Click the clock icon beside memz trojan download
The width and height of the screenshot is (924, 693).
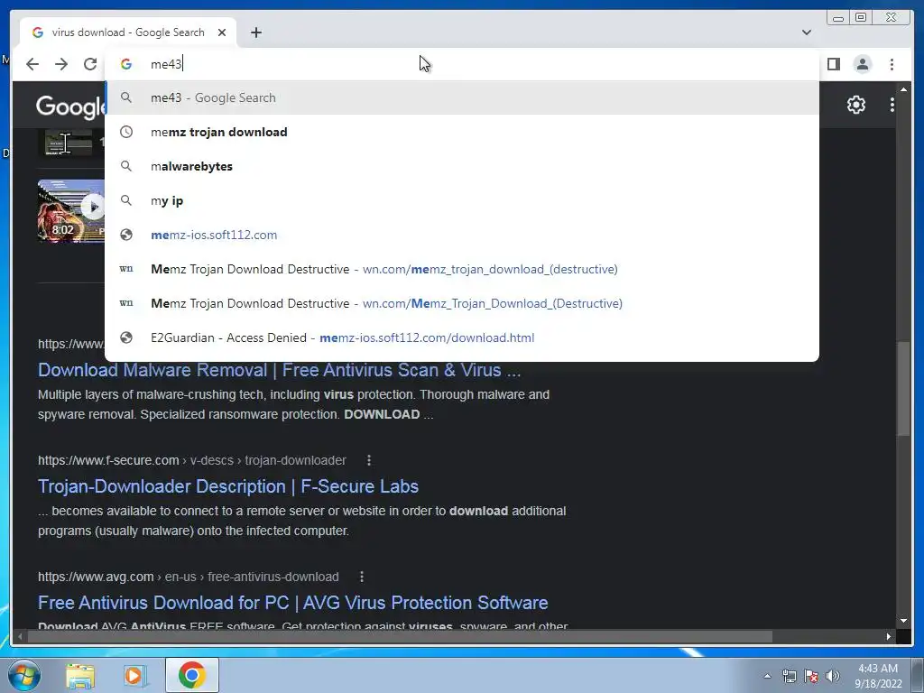click(x=126, y=132)
